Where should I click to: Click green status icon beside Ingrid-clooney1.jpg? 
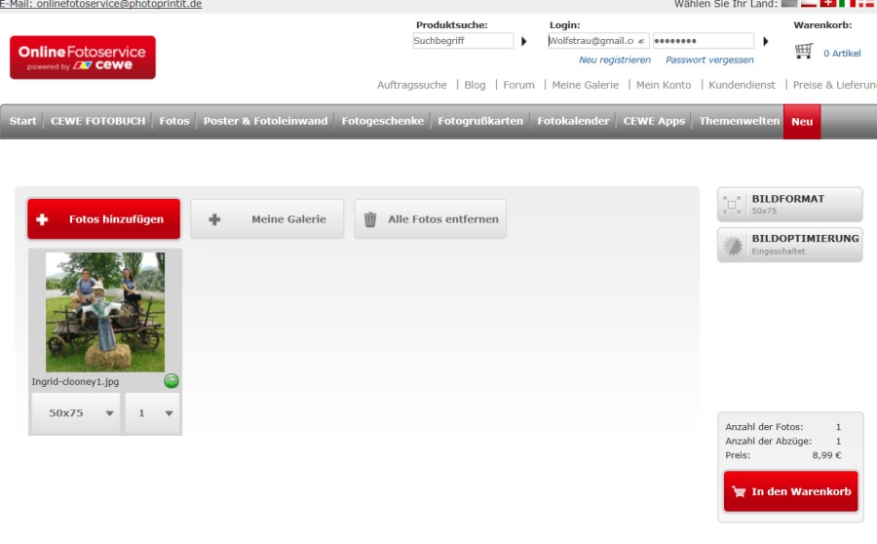[x=172, y=380]
